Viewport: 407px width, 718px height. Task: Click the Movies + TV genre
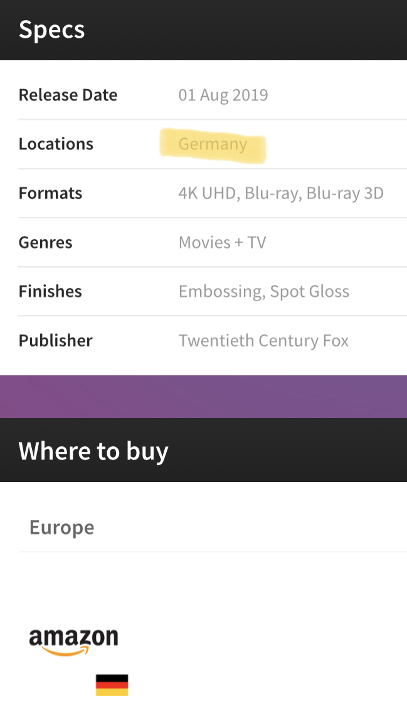pos(222,242)
